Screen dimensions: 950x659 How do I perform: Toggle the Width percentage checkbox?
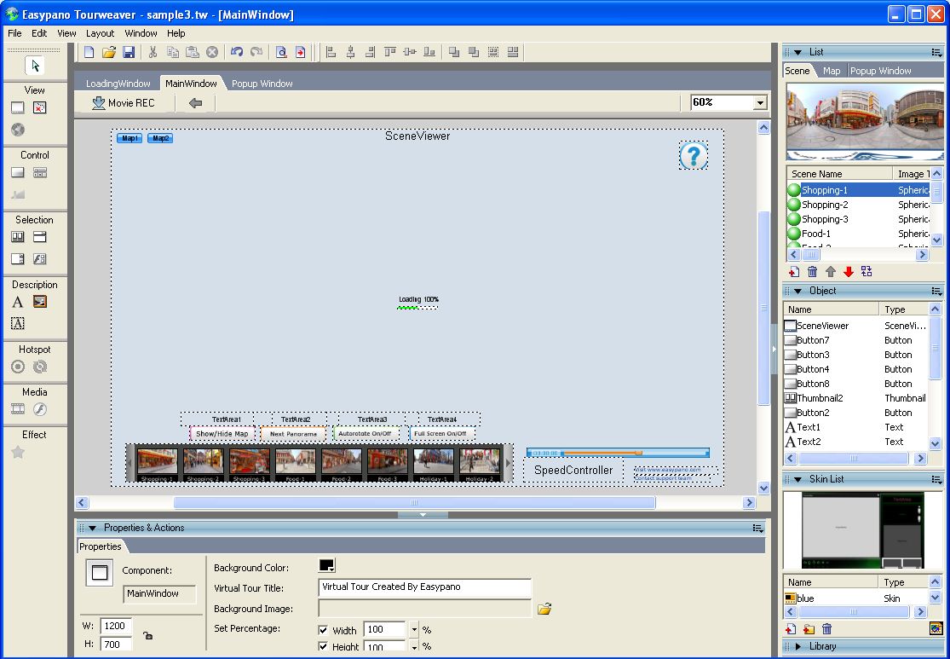324,630
